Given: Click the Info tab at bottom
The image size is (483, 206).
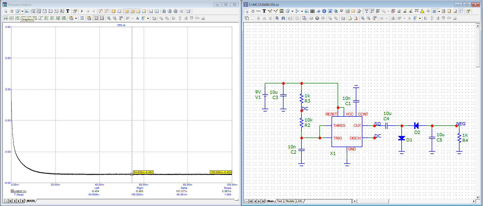Looking at the screenshot, I should 300,201.
